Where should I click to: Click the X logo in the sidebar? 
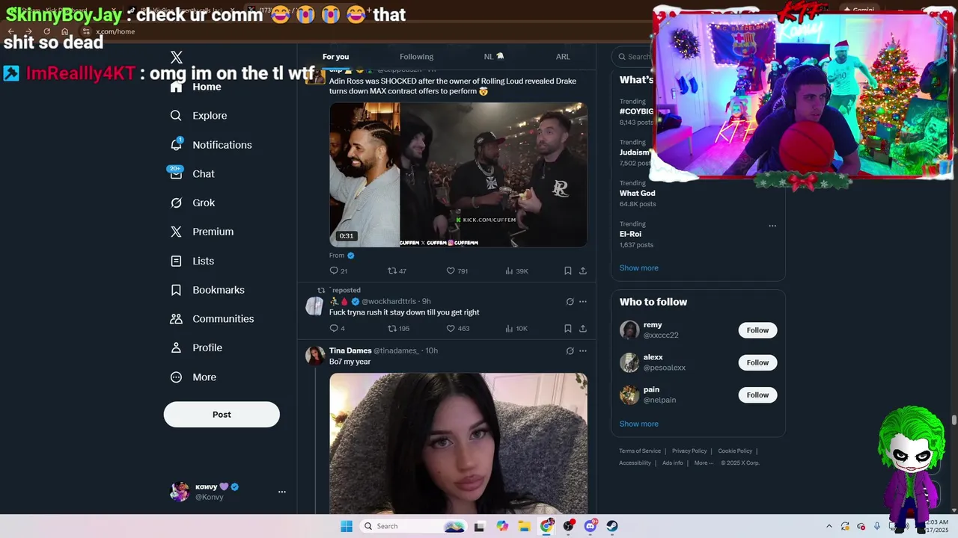click(177, 58)
